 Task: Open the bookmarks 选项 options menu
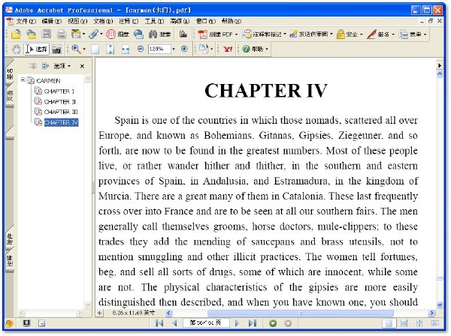coord(62,66)
